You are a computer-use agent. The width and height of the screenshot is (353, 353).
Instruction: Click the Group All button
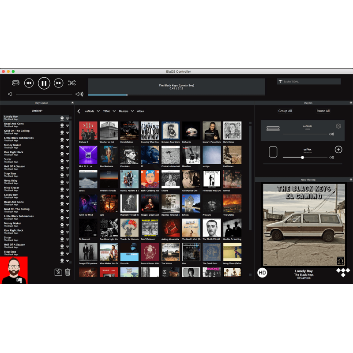pos(285,111)
